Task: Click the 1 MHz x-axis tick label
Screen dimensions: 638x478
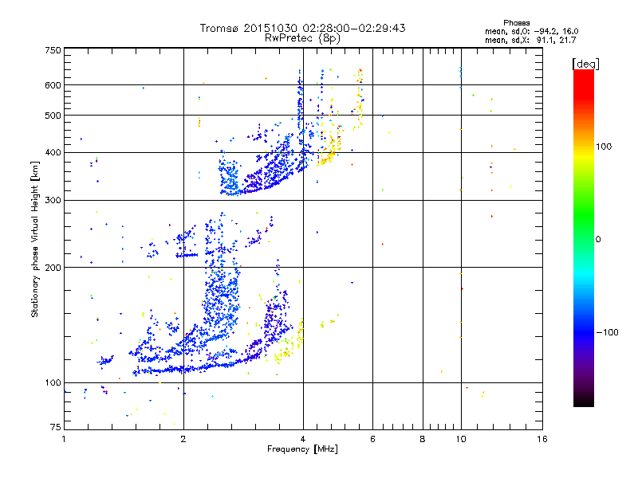Action: tap(64, 439)
